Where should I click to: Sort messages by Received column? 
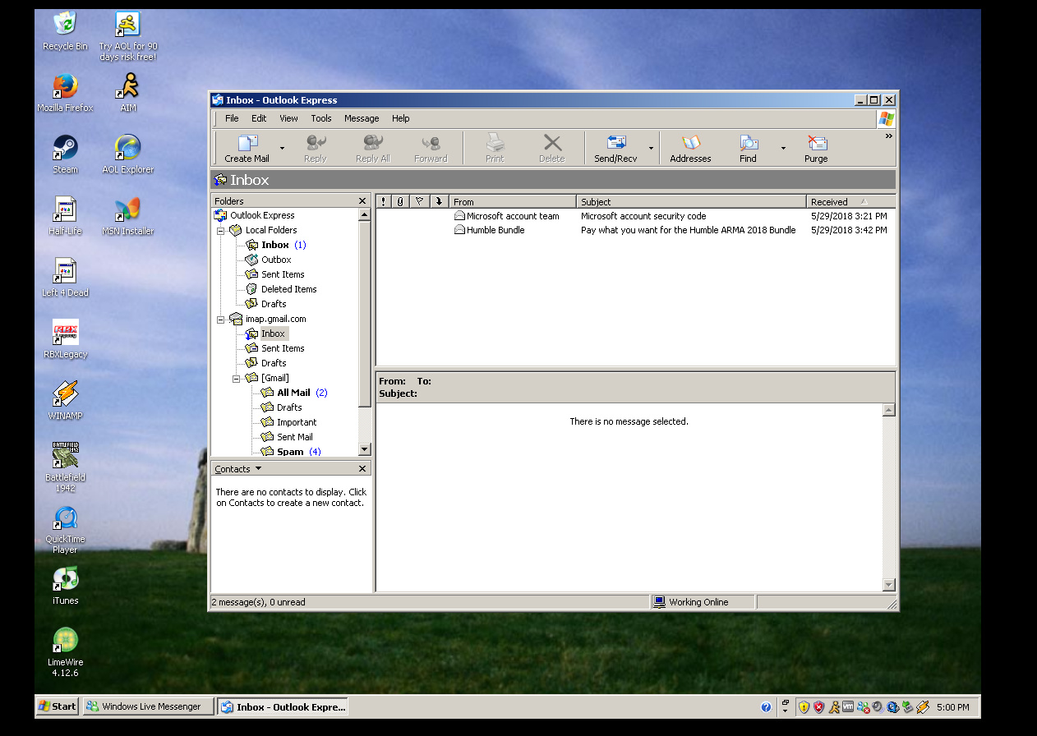pos(850,201)
